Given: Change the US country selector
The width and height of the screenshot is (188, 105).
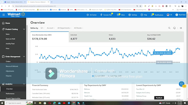Looking at the screenshot, I should [x=169, y=15].
